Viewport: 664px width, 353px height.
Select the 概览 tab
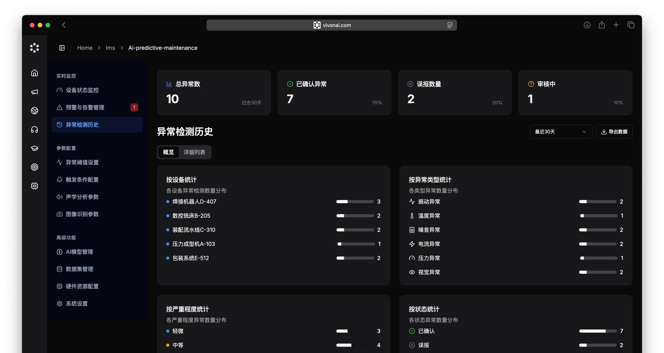[x=168, y=152]
